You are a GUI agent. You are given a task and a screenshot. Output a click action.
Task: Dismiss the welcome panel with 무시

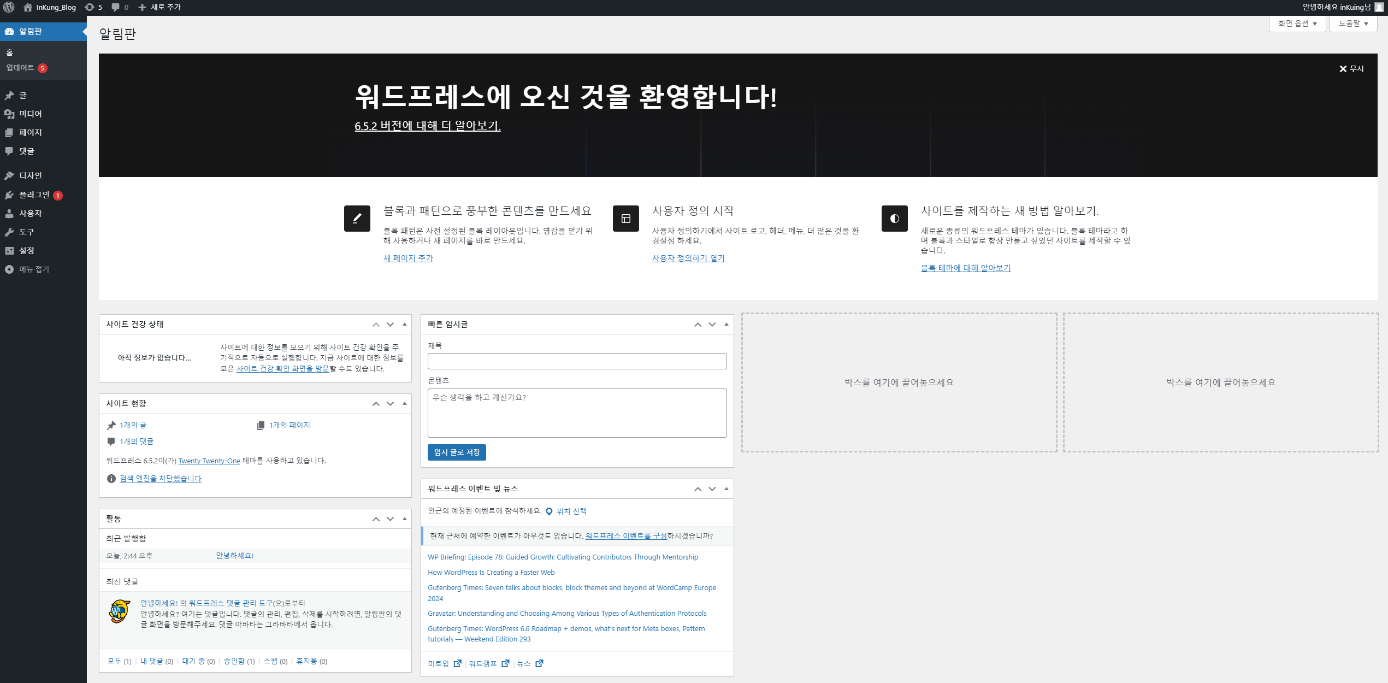pyautogui.click(x=1351, y=68)
